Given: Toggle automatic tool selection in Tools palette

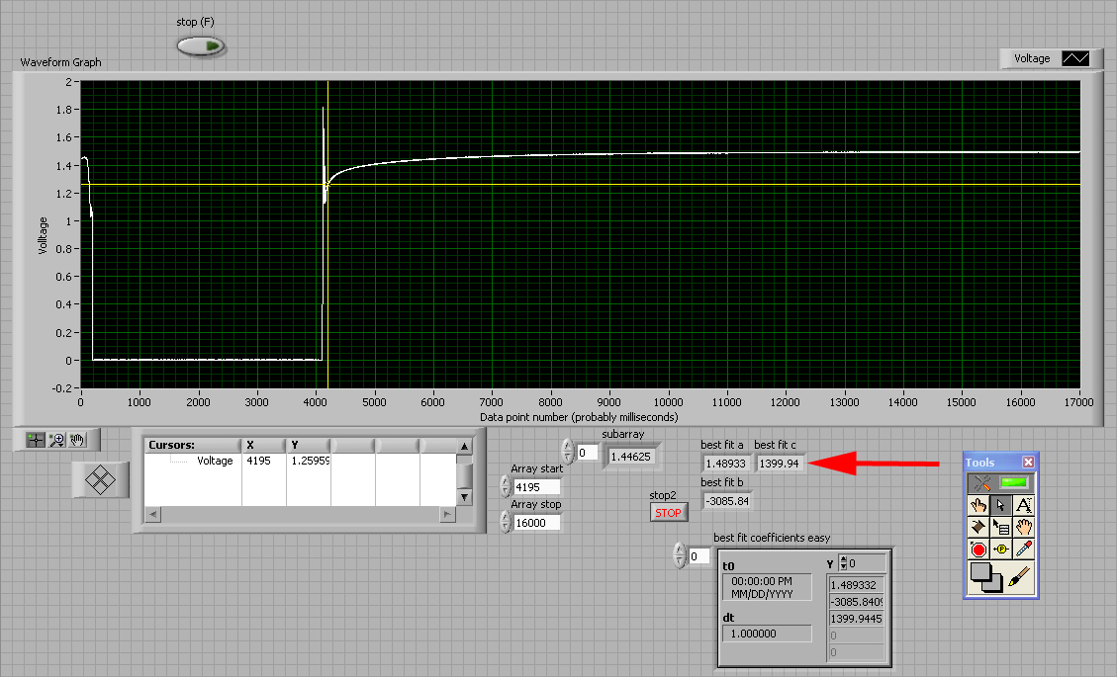Looking at the screenshot, I should pyautogui.click(x=1000, y=482).
